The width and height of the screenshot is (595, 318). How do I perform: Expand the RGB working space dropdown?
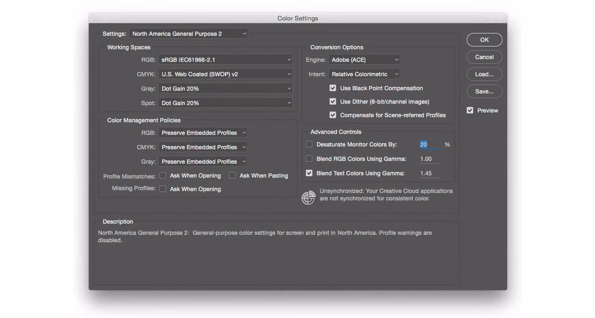(225, 60)
